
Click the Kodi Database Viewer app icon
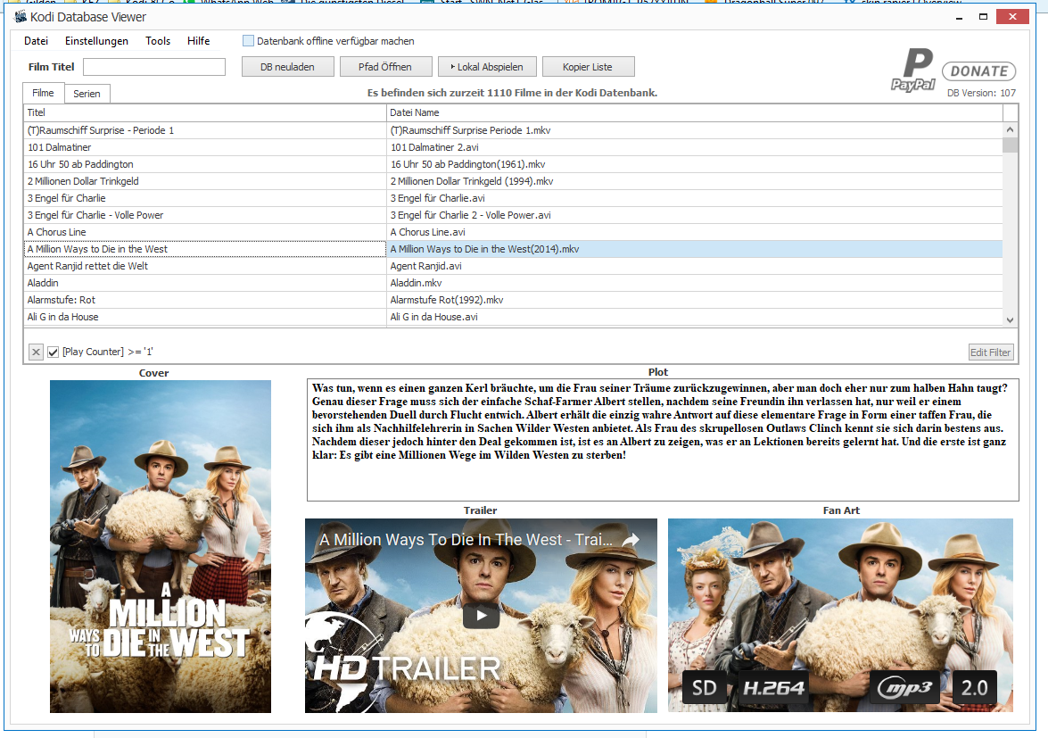click(x=21, y=17)
